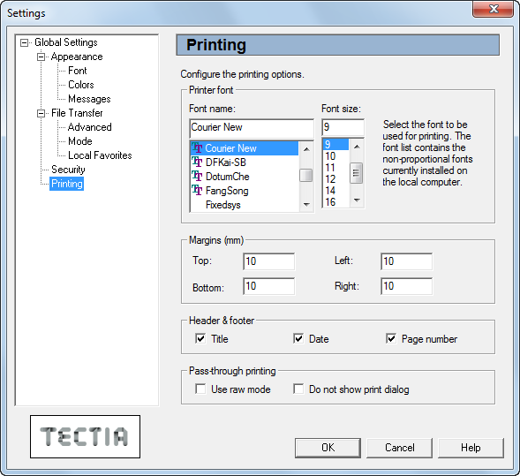Image resolution: width=520 pixels, height=476 pixels.
Task: Select the File Transfer tree item
Action: coord(77,113)
